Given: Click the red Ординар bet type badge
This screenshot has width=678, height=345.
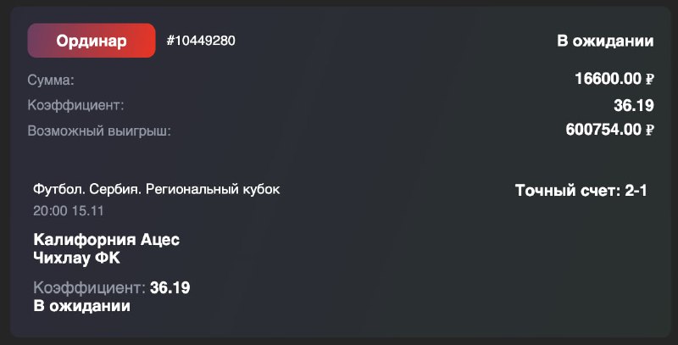Looking at the screenshot, I should pos(92,41).
